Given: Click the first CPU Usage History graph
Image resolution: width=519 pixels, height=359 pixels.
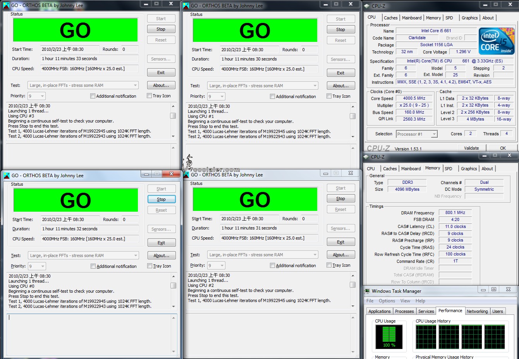Looking at the screenshot, I should tap(426, 337).
